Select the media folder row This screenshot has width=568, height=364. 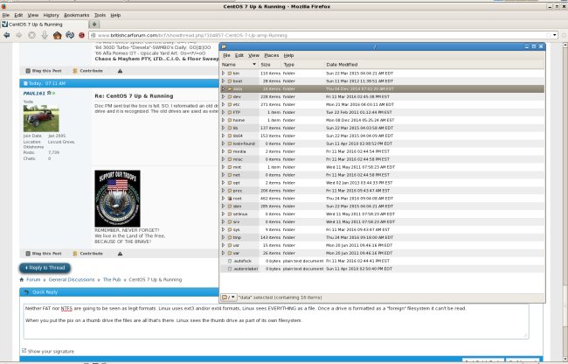pos(382,151)
